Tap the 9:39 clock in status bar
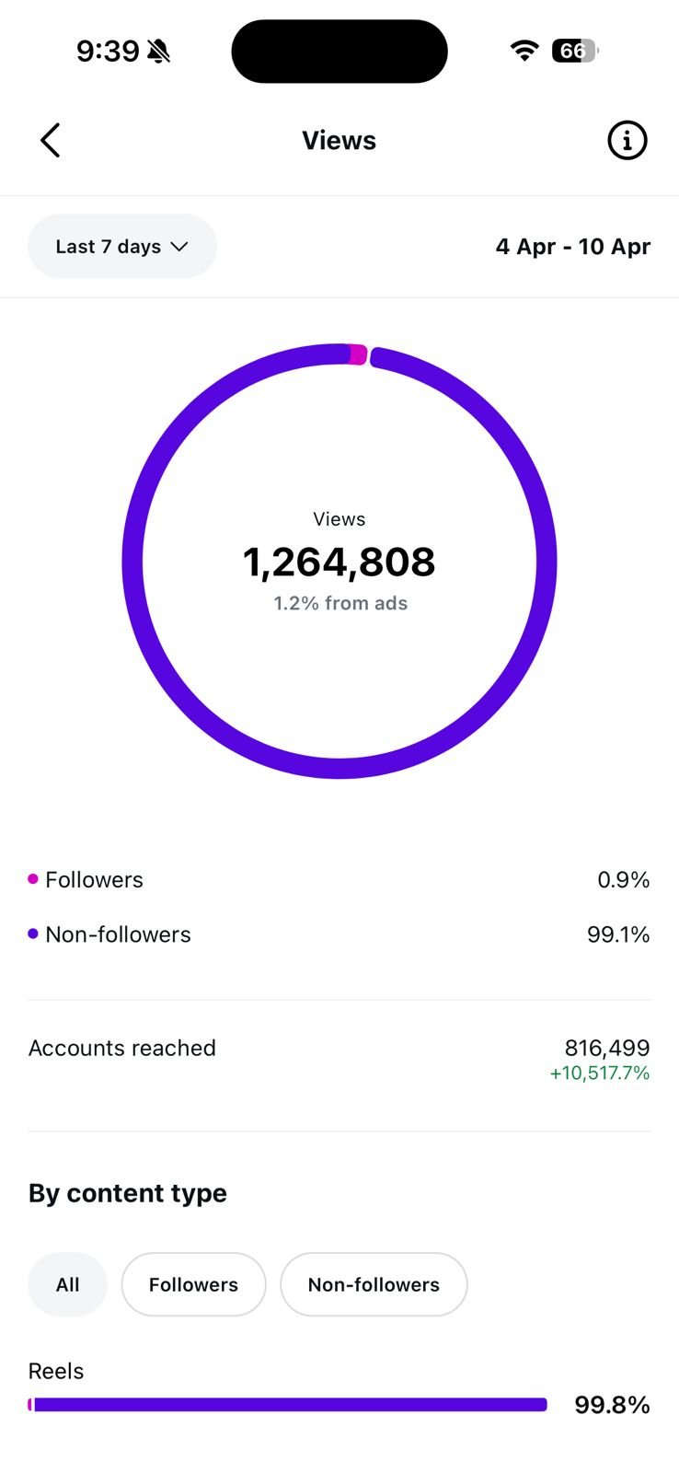The width and height of the screenshot is (679, 1473). 108,51
